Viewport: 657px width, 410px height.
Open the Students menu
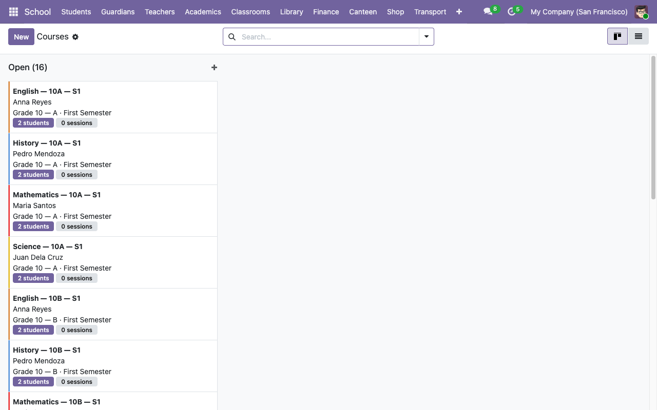click(76, 12)
